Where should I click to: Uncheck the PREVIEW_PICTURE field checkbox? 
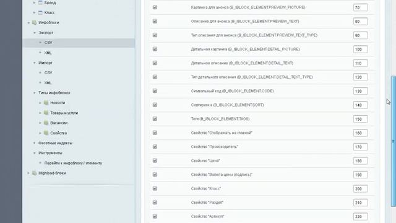(155, 7)
